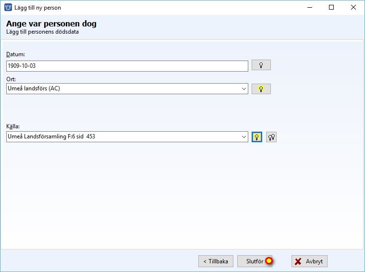Click the yellow lightbulb next to Ort

click(261, 89)
